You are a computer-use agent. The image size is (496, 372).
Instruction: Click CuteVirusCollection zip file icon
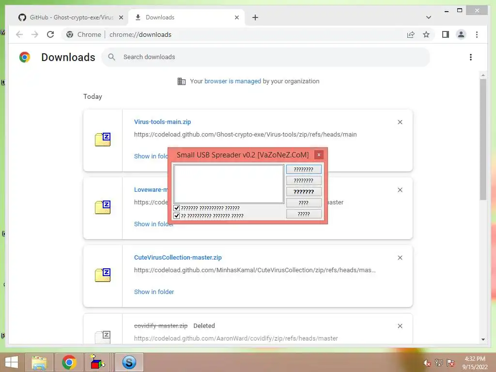103,275
